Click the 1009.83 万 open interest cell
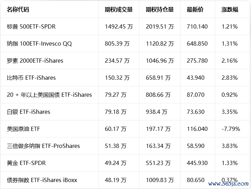251x189 pixels. click(160, 180)
